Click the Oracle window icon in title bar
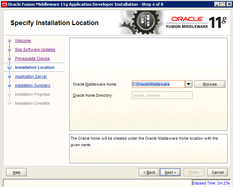 click(4, 4)
